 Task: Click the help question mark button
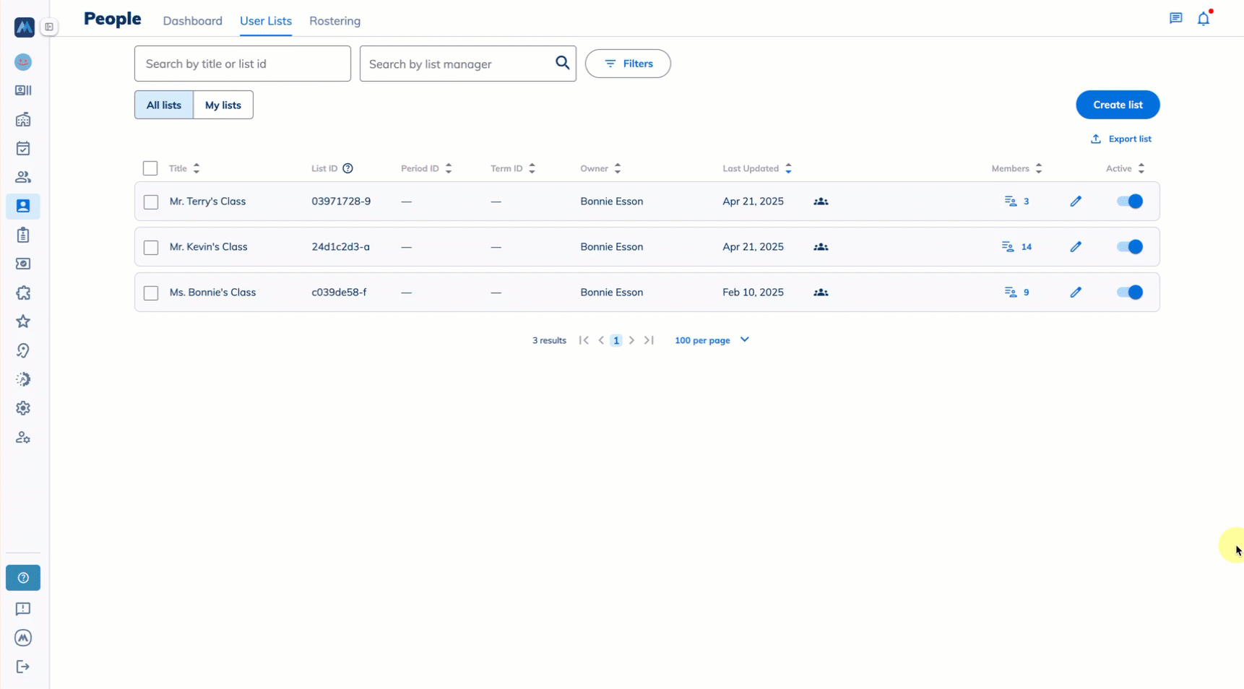23,578
